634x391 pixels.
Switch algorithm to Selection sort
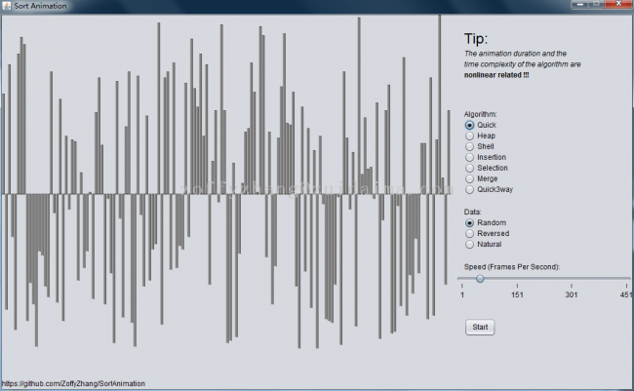[470, 168]
